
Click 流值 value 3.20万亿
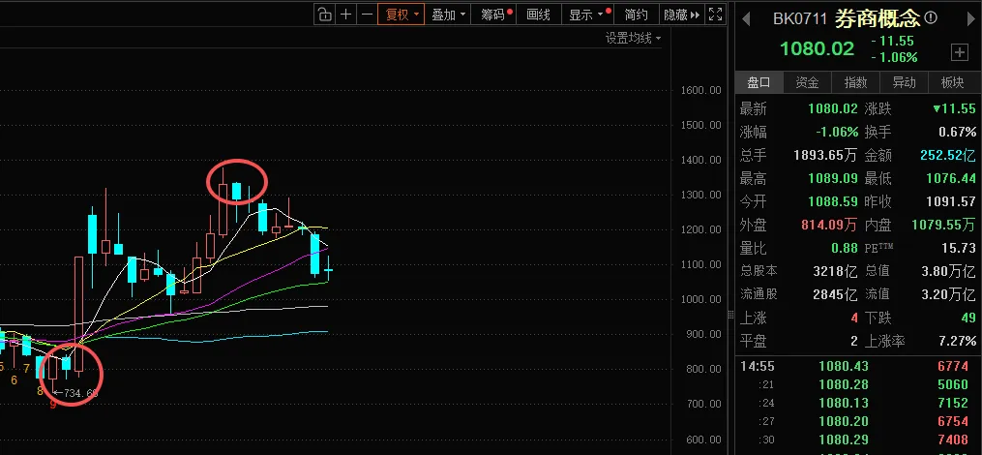click(x=949, y=294)
